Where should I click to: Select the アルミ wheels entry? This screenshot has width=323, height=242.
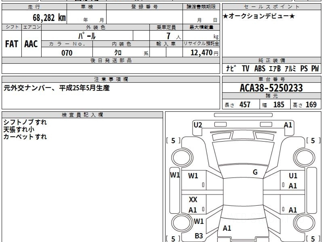[x=290, y=69]
